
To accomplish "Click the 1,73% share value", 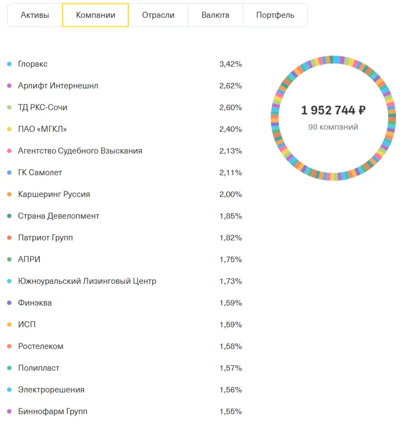I will click(x=231, y=281).
